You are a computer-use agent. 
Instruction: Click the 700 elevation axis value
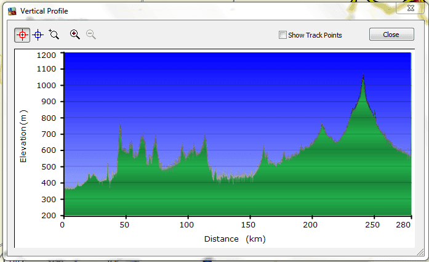pyautogui.click(x=49, y=134)
